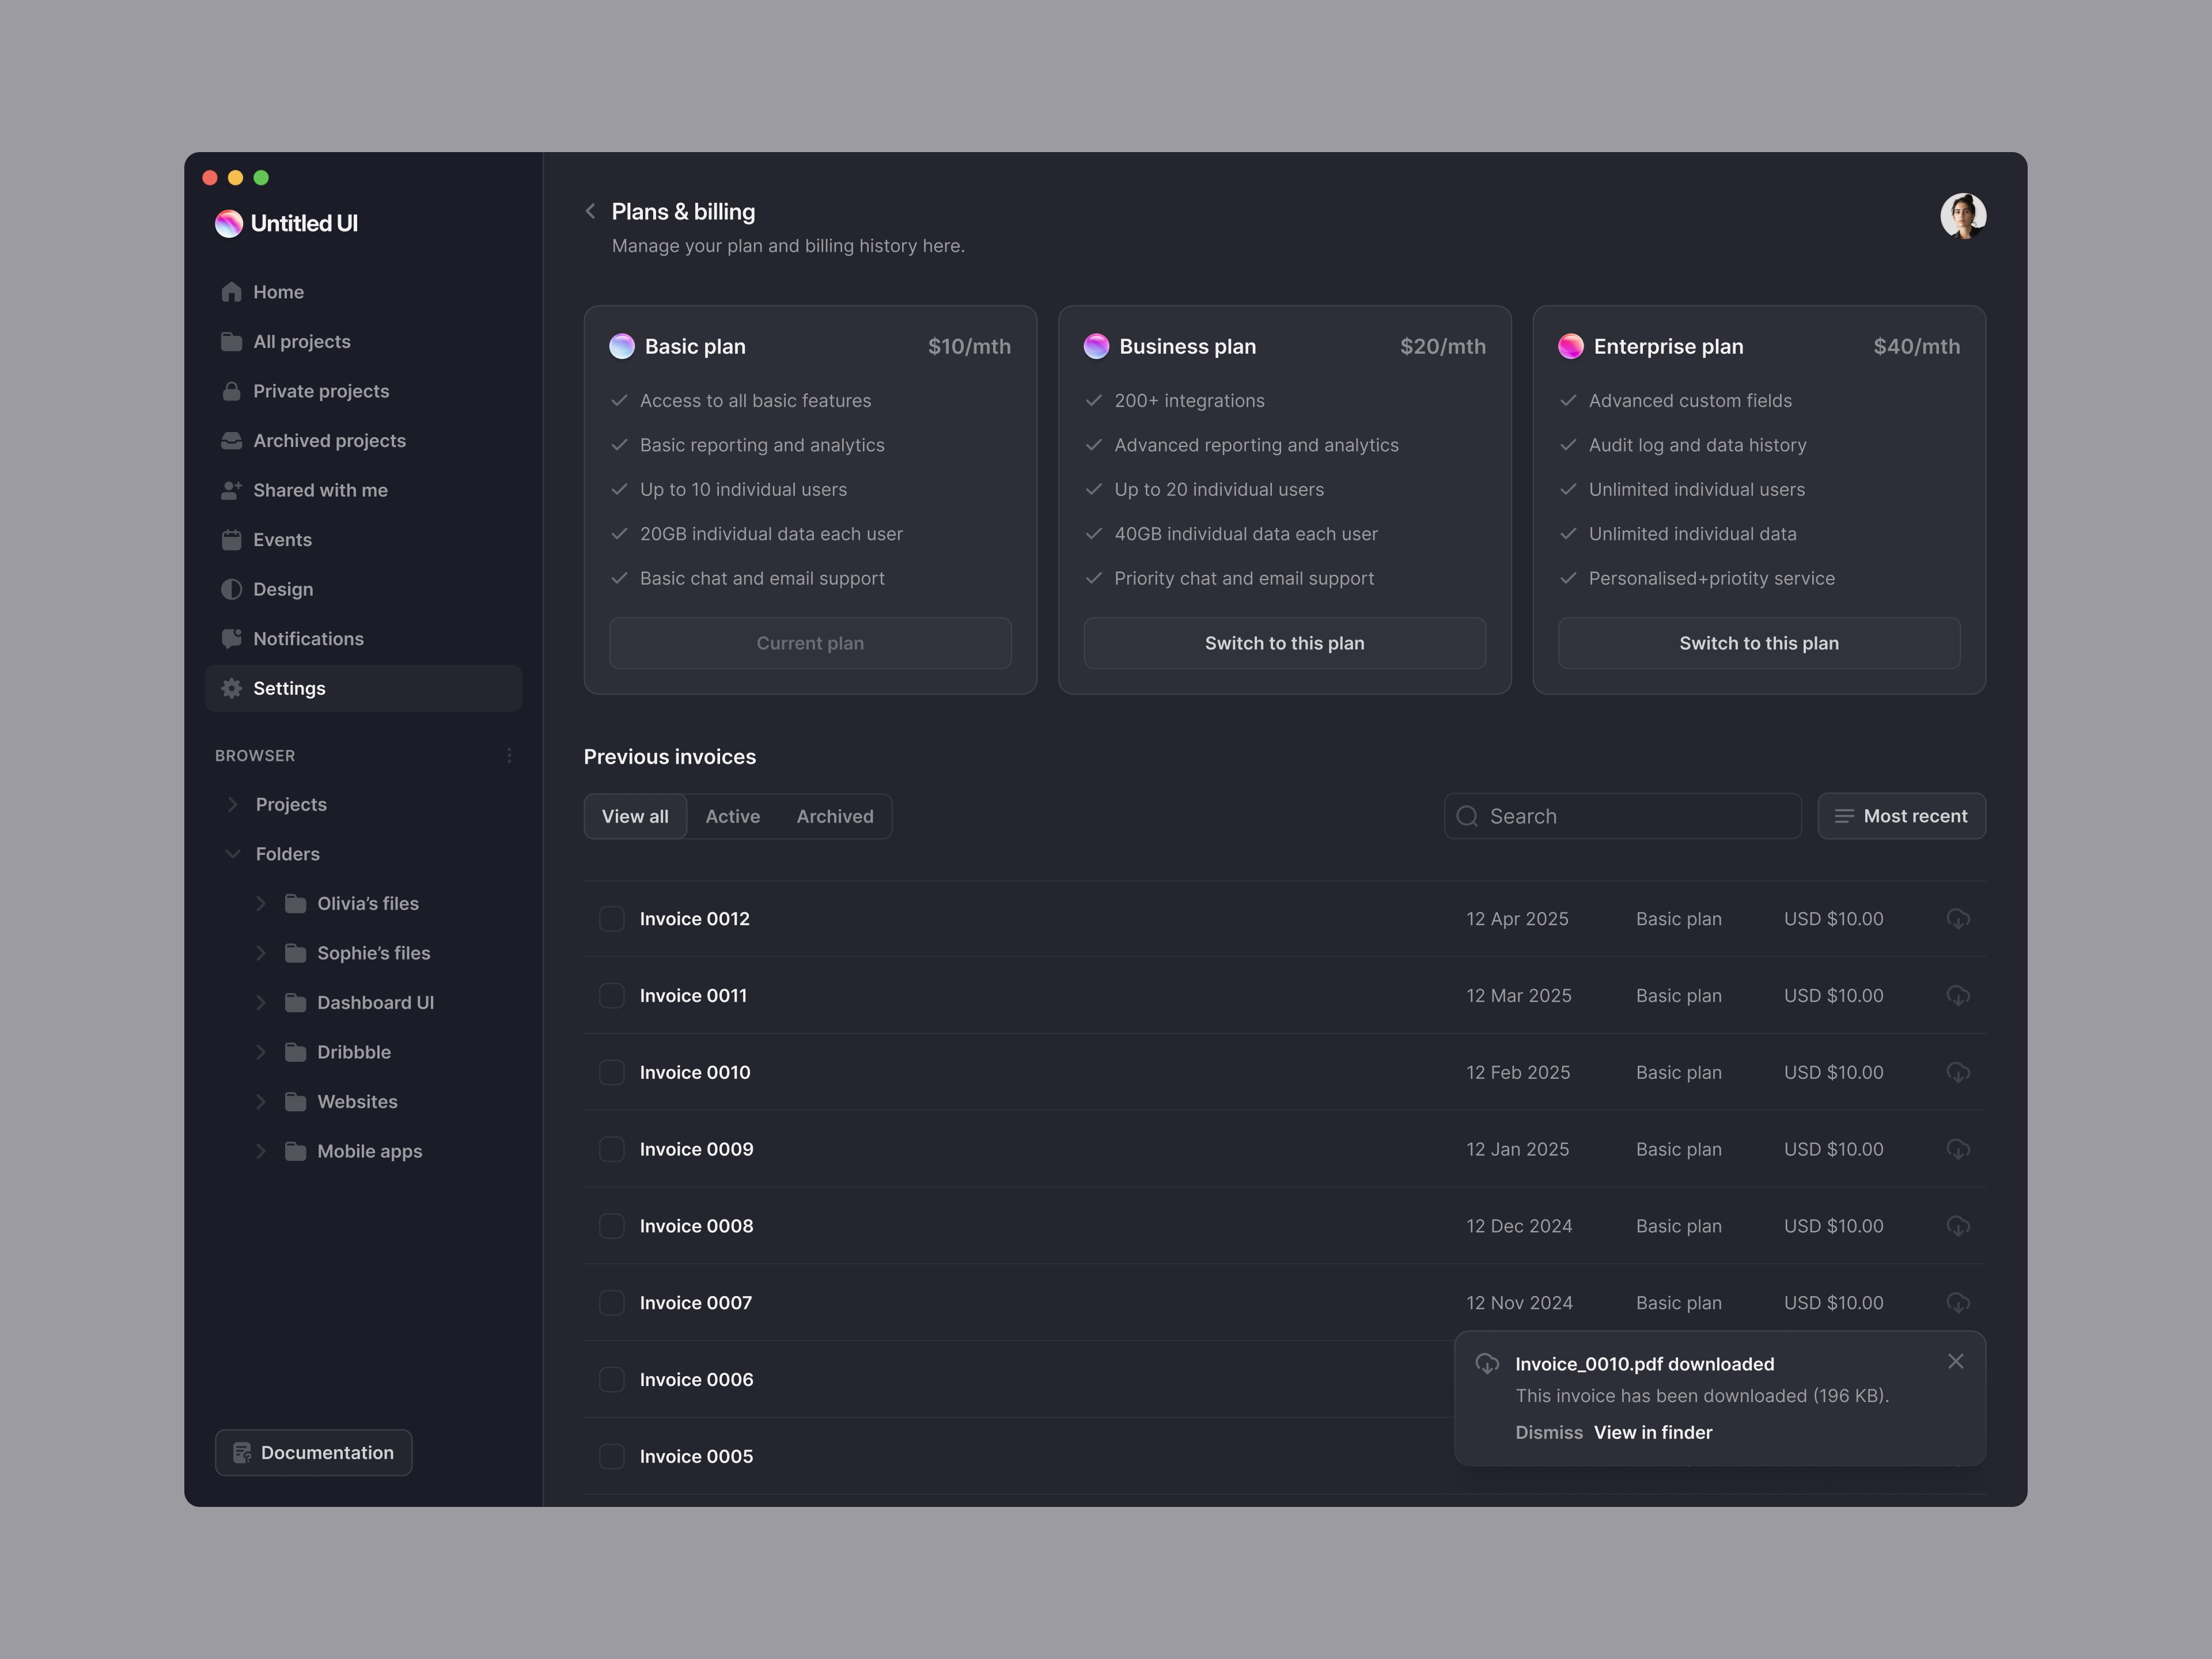Expand the Sophie's files folder
Screen dimensions: 2212x1659
coord(262,952)
